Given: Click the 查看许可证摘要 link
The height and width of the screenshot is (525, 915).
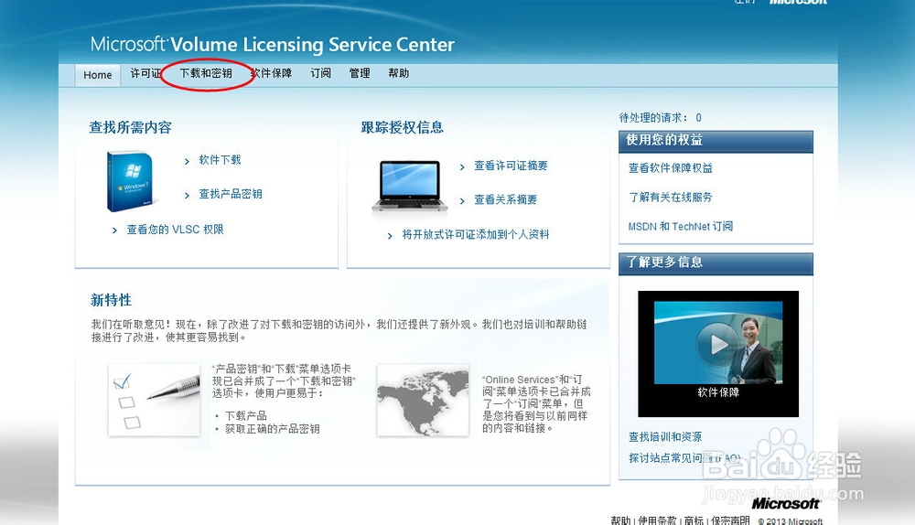Looking at the screenshot, I should pyautogui.click(x=511, y=166).
